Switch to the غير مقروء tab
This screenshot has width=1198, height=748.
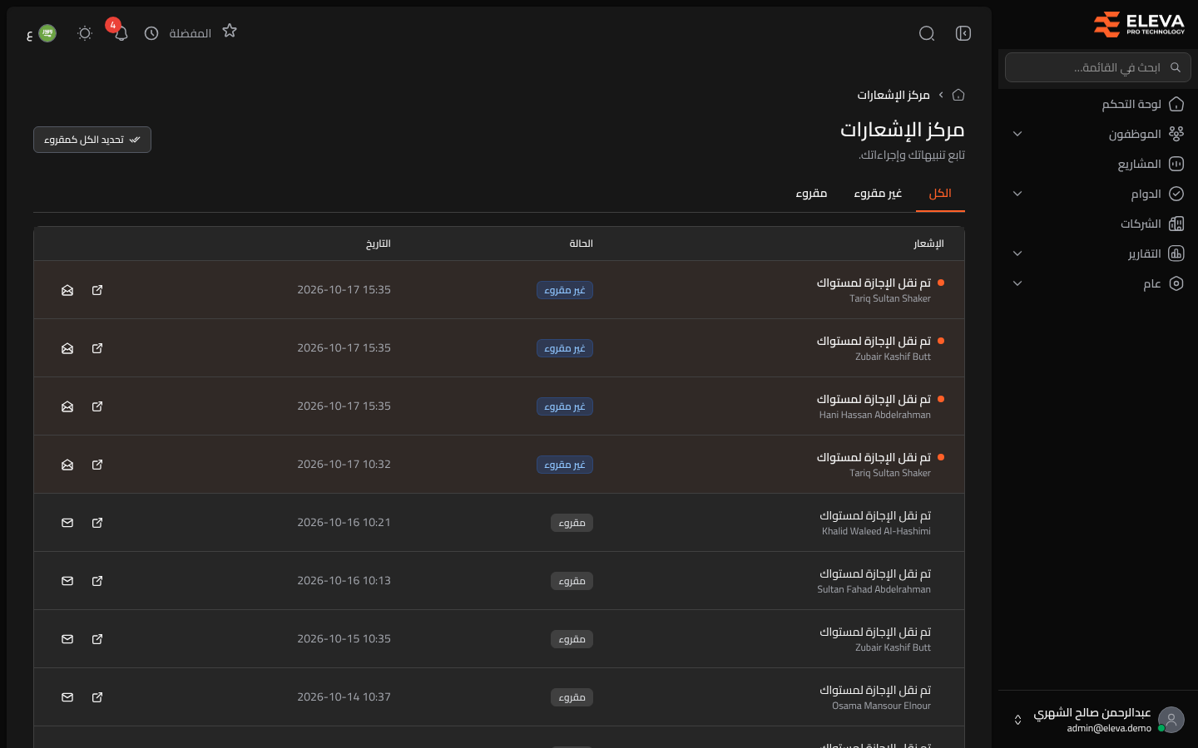(878, 194)
